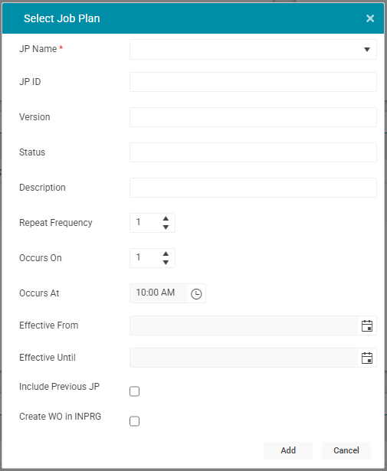The height and width of the screenshot is (471, 387).
Task: Click the Description text box
Action: click(x=253, y=188)
